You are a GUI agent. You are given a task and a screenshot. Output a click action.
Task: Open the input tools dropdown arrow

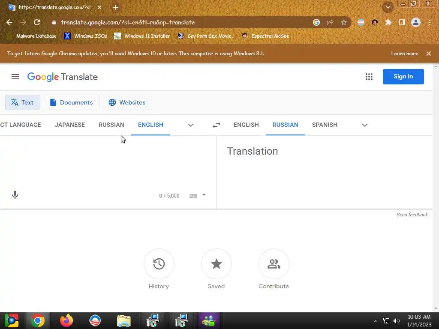click(x=204, y=195)
